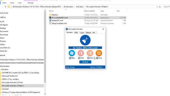The height and width of the screenshot is (96, 170).
Task: Click 'Activators' in the breadcrumb path
Action: coord(80,7)
